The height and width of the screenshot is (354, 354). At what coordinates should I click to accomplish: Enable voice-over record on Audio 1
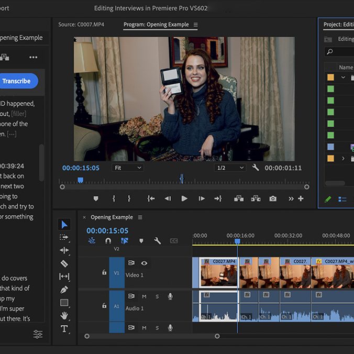170,296
